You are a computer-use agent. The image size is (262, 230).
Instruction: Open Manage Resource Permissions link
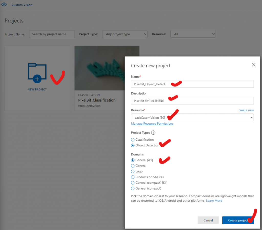(152, 124)
